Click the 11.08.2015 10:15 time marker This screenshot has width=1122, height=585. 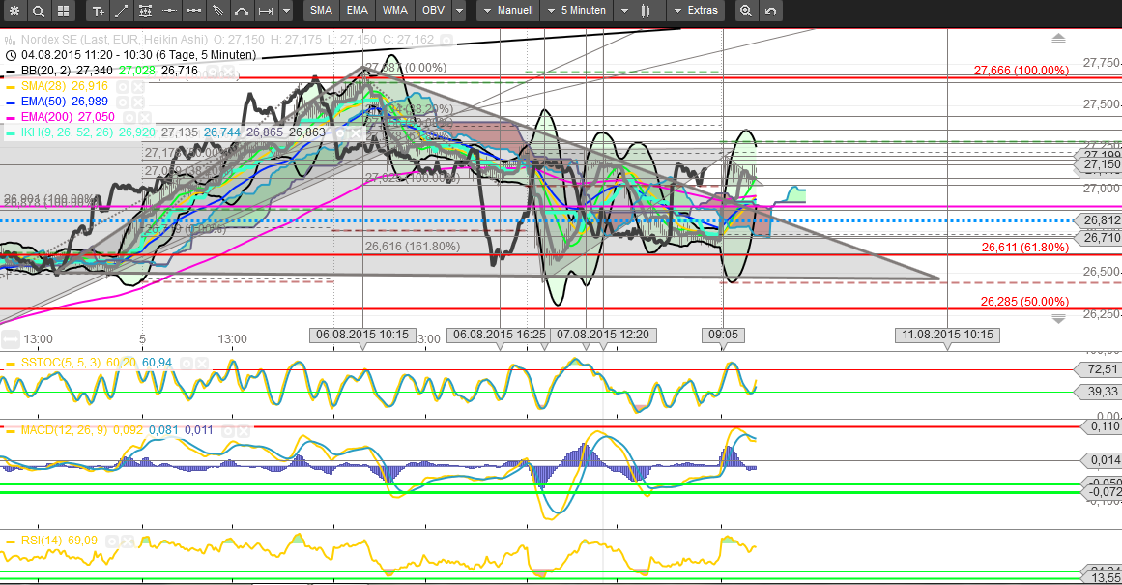[947, 335]
